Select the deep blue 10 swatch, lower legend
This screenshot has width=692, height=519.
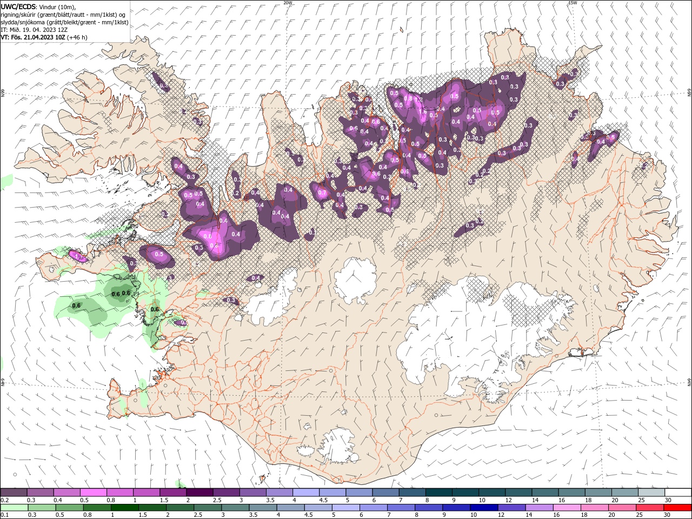click(x=483, y=508)
